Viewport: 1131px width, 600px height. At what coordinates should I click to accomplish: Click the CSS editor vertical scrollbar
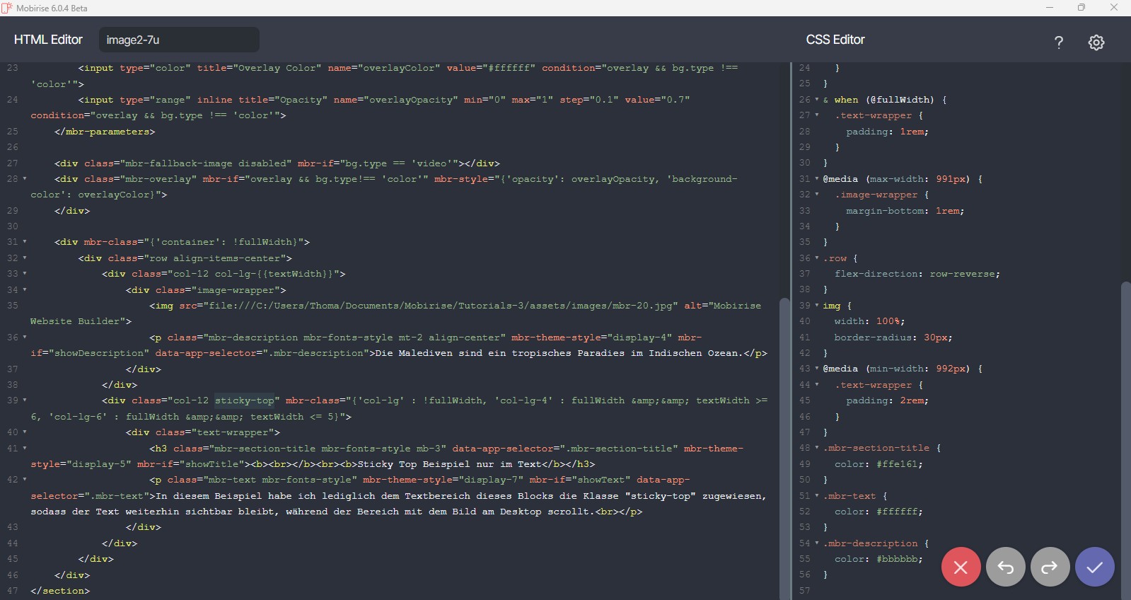(x=1125, y=425)
